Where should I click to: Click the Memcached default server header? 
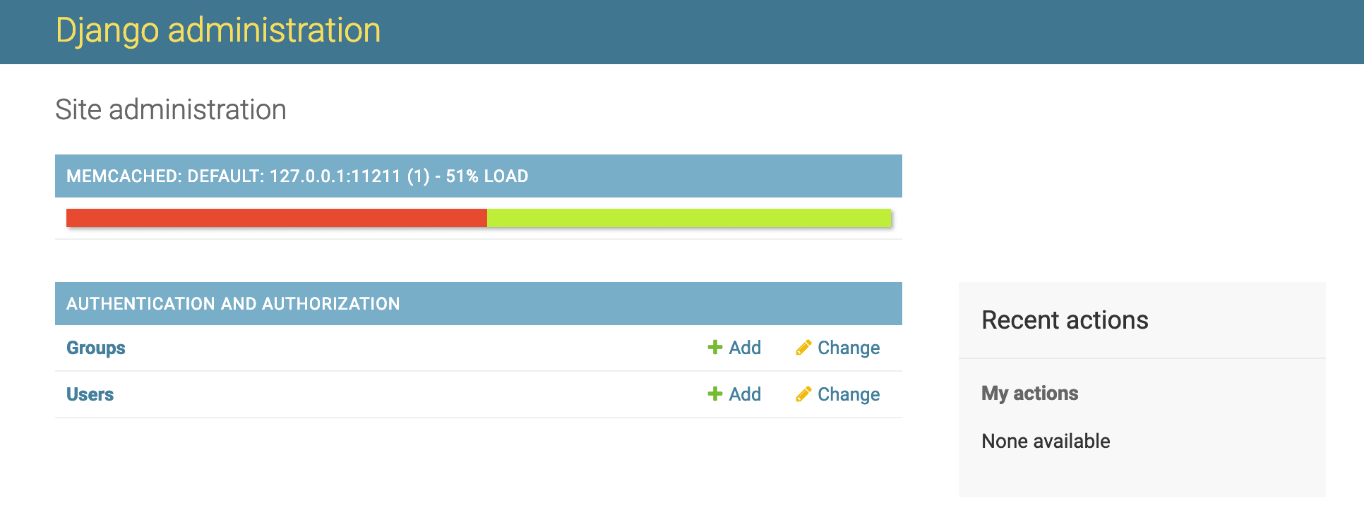pos(297,176)
